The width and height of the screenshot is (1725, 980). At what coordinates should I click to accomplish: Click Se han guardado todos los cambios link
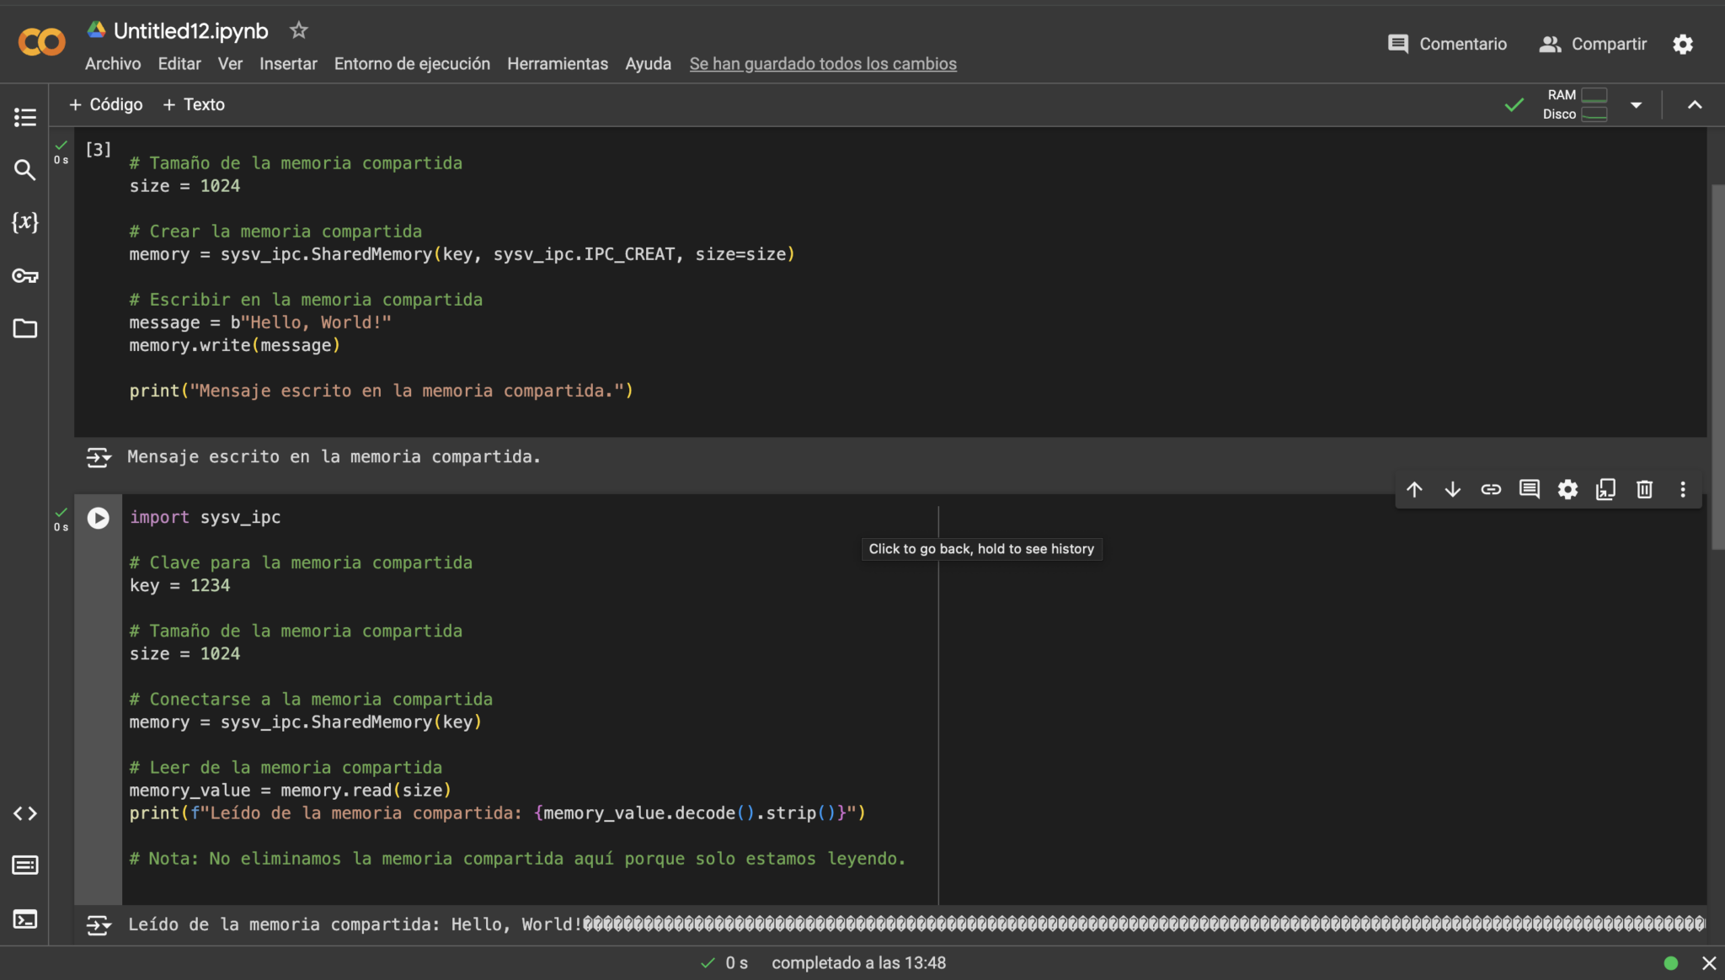(822, 63)
